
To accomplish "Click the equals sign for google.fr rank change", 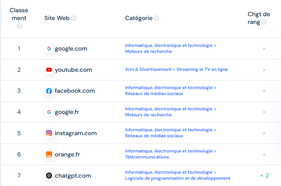I will [x=264, y=112].
